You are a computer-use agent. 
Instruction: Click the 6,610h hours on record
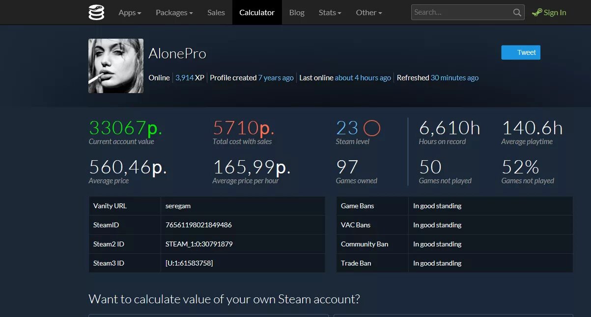tap(450, 128)
